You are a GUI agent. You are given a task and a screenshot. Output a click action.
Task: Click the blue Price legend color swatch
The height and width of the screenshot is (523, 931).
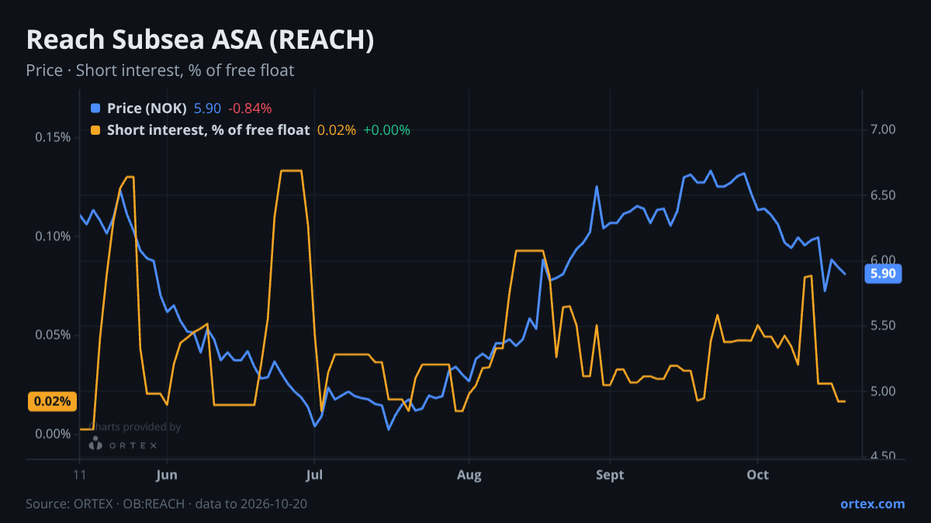pyautogui.click(x=95, y=108)
